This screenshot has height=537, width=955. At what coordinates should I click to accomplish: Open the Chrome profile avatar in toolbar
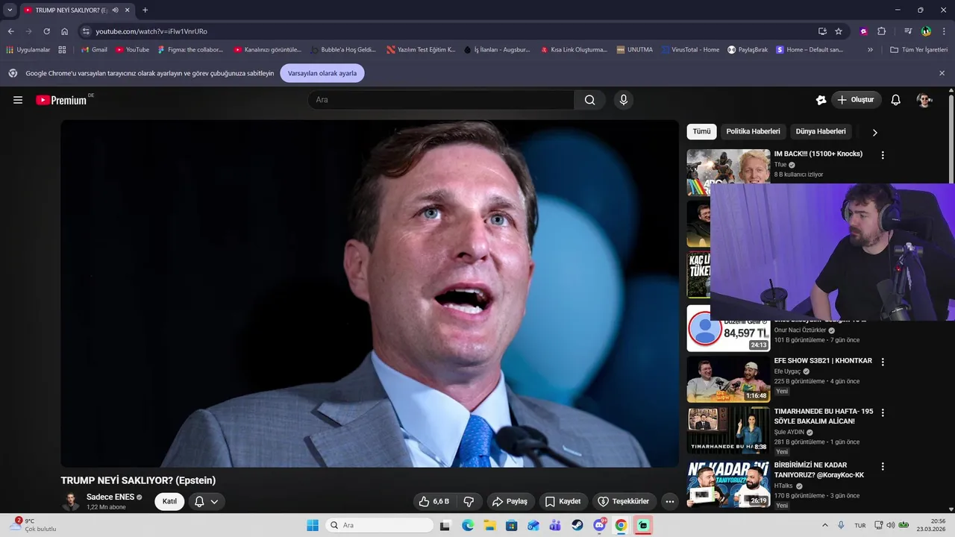pyautogui.click(x=926, y=31)
